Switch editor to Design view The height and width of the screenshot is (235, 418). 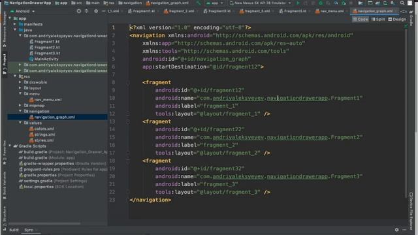pos(397,19)
